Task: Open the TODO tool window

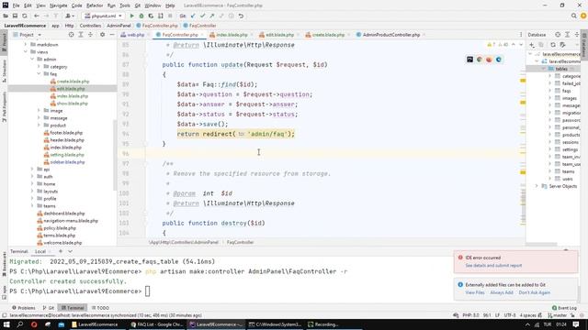Action: coord(100,308)
